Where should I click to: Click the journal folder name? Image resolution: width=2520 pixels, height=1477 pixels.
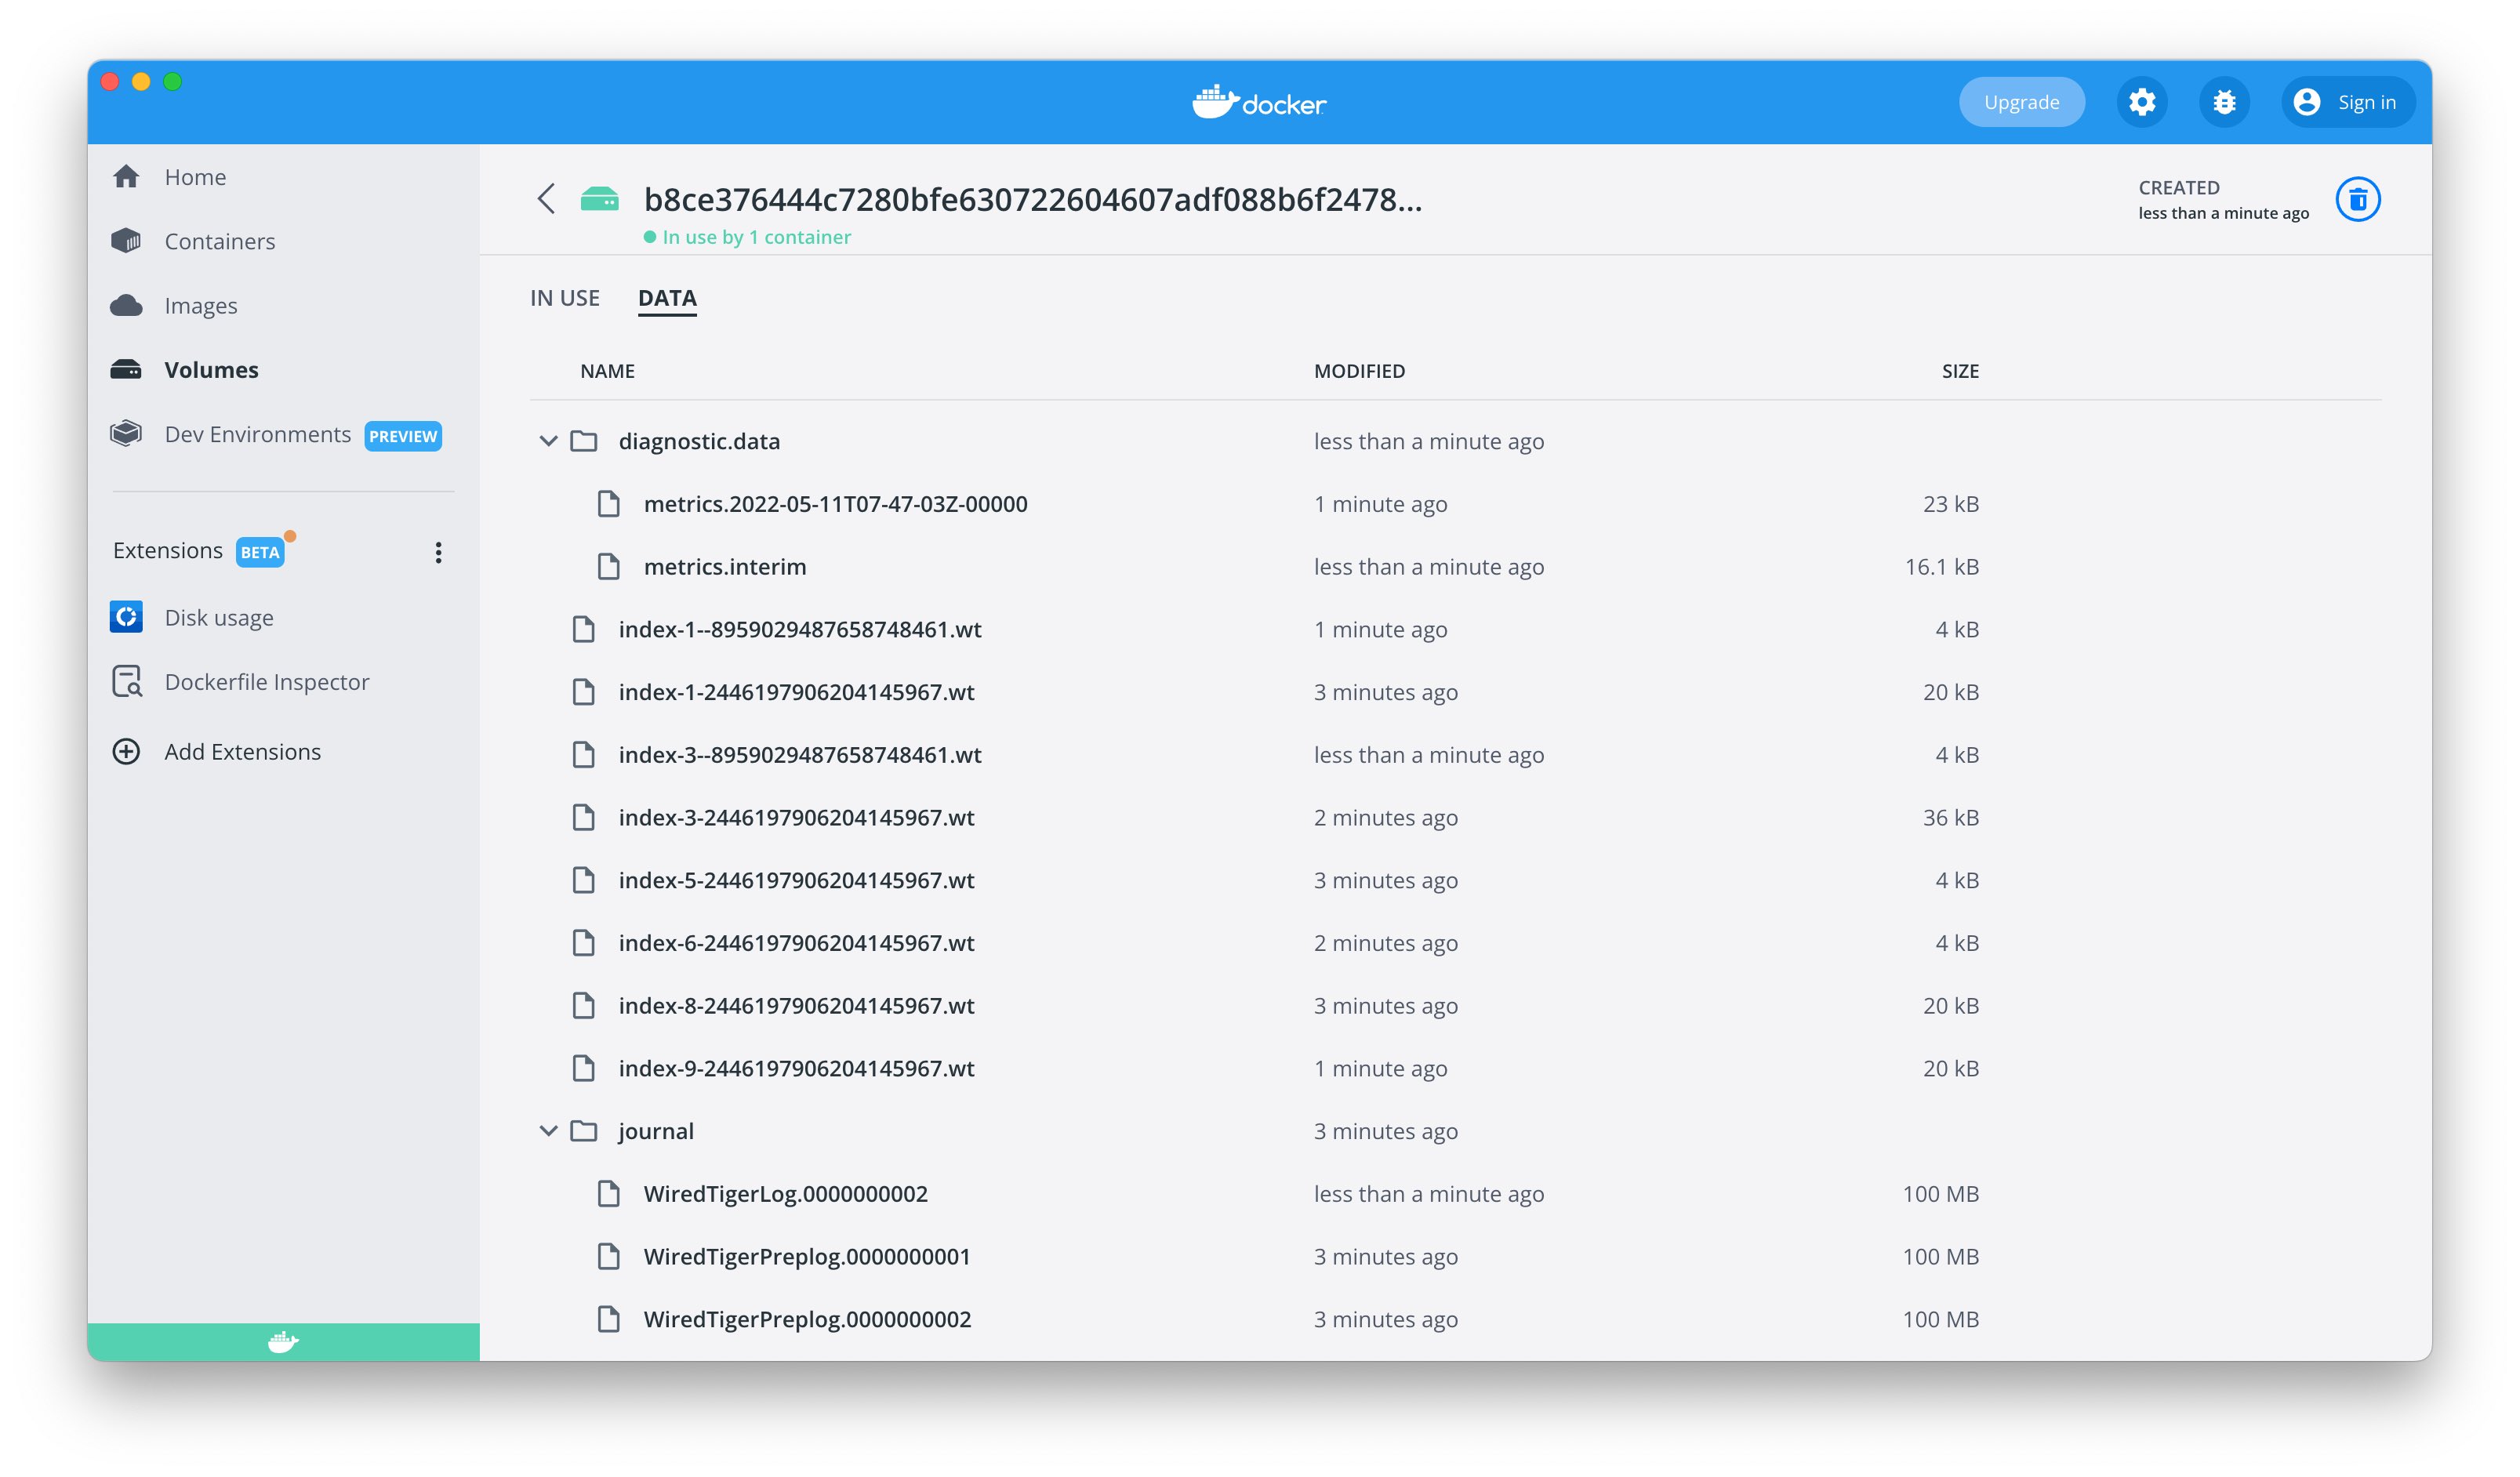(656, 1131)
